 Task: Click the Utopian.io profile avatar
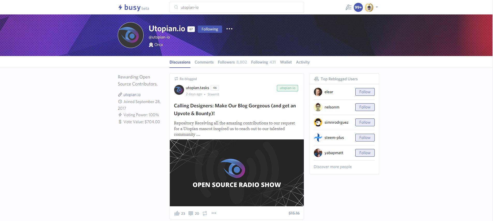[131, 35]
